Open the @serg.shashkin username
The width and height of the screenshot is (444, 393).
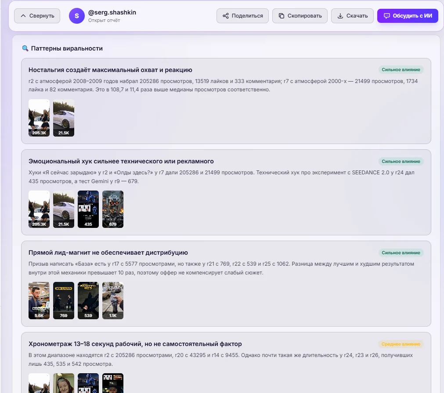[x=112, y=12]
